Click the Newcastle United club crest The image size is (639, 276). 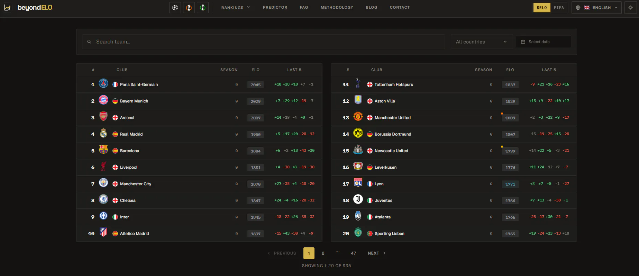[x=358, y=149]
